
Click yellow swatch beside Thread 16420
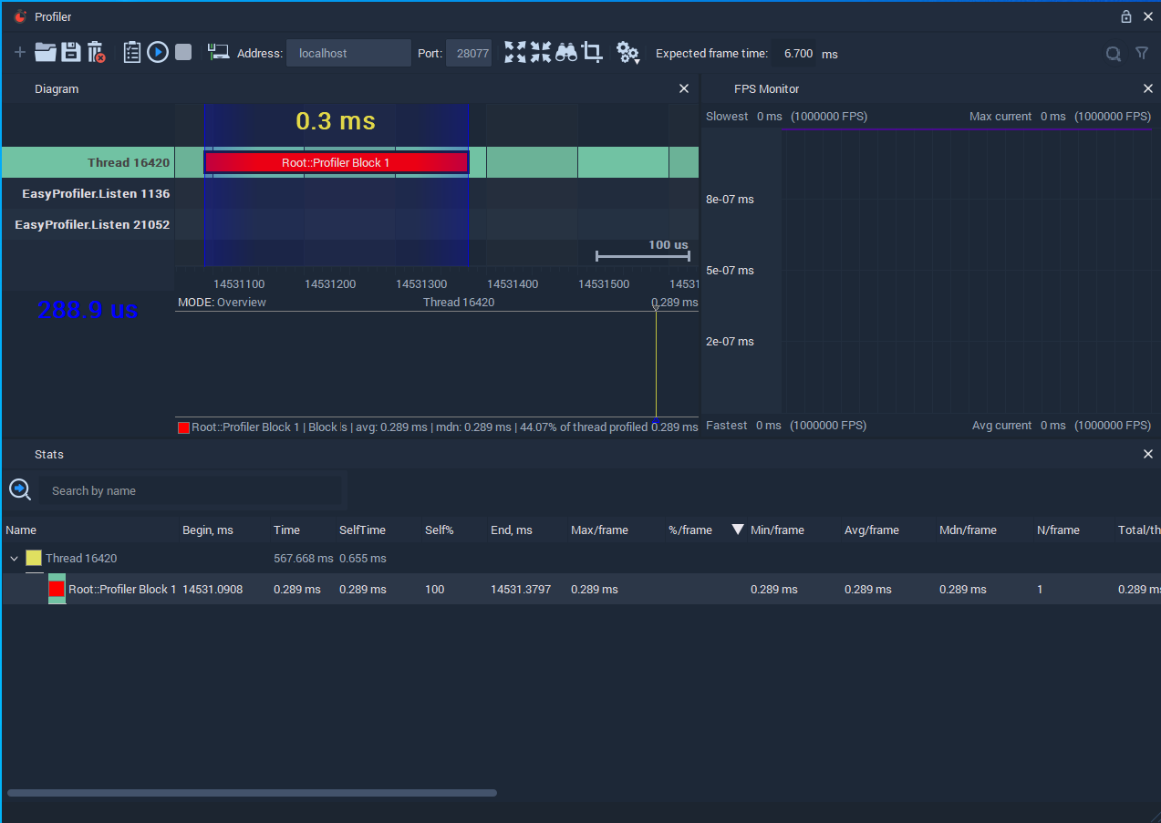click(x=34, y=559)
